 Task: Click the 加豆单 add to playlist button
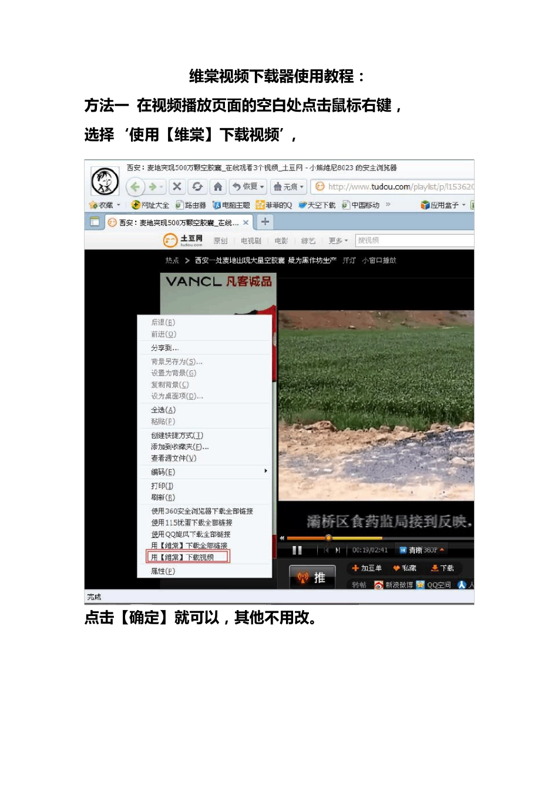click(x=367, y=568)
